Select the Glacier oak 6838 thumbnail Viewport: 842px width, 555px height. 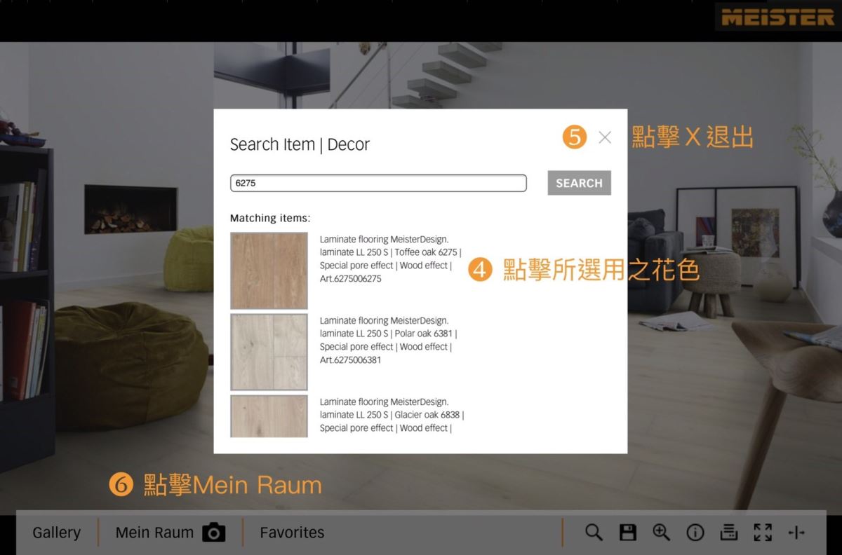[x=269, y=416]
